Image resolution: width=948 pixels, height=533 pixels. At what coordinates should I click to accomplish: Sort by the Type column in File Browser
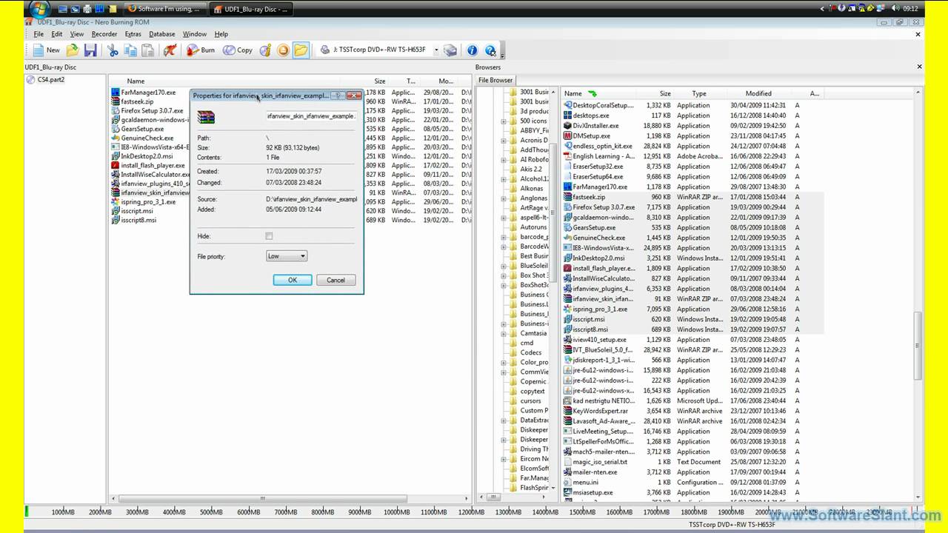pos(700,93)
